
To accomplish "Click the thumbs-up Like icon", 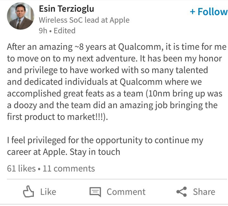I will pyautogui.click(x=28, y=192).
